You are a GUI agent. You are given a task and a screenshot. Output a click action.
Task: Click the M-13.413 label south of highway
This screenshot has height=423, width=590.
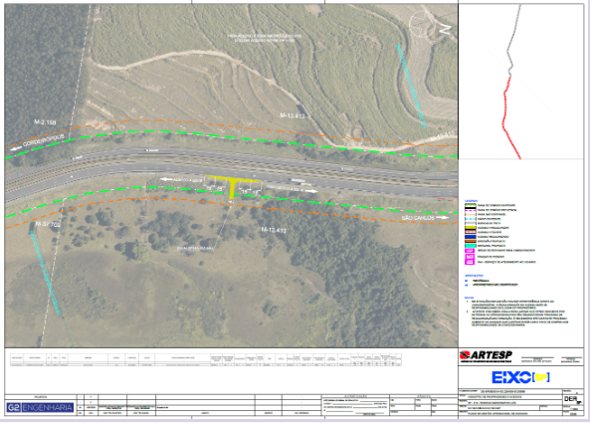[x=274, y=230]
